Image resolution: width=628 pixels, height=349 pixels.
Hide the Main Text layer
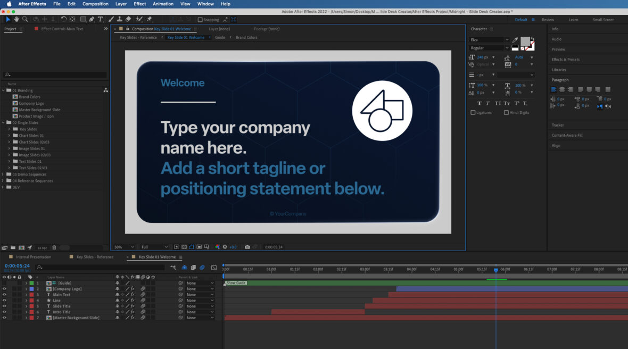(4, 295)
